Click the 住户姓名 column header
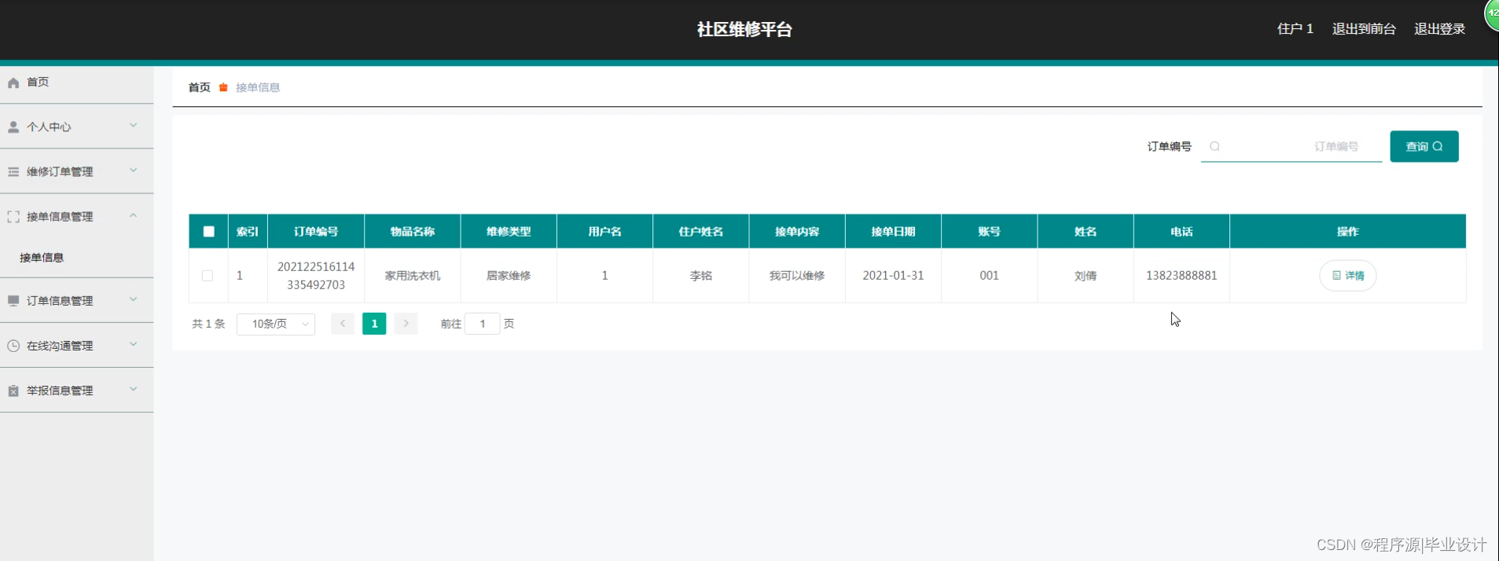The image size is (1499, 561). (701, 231)
